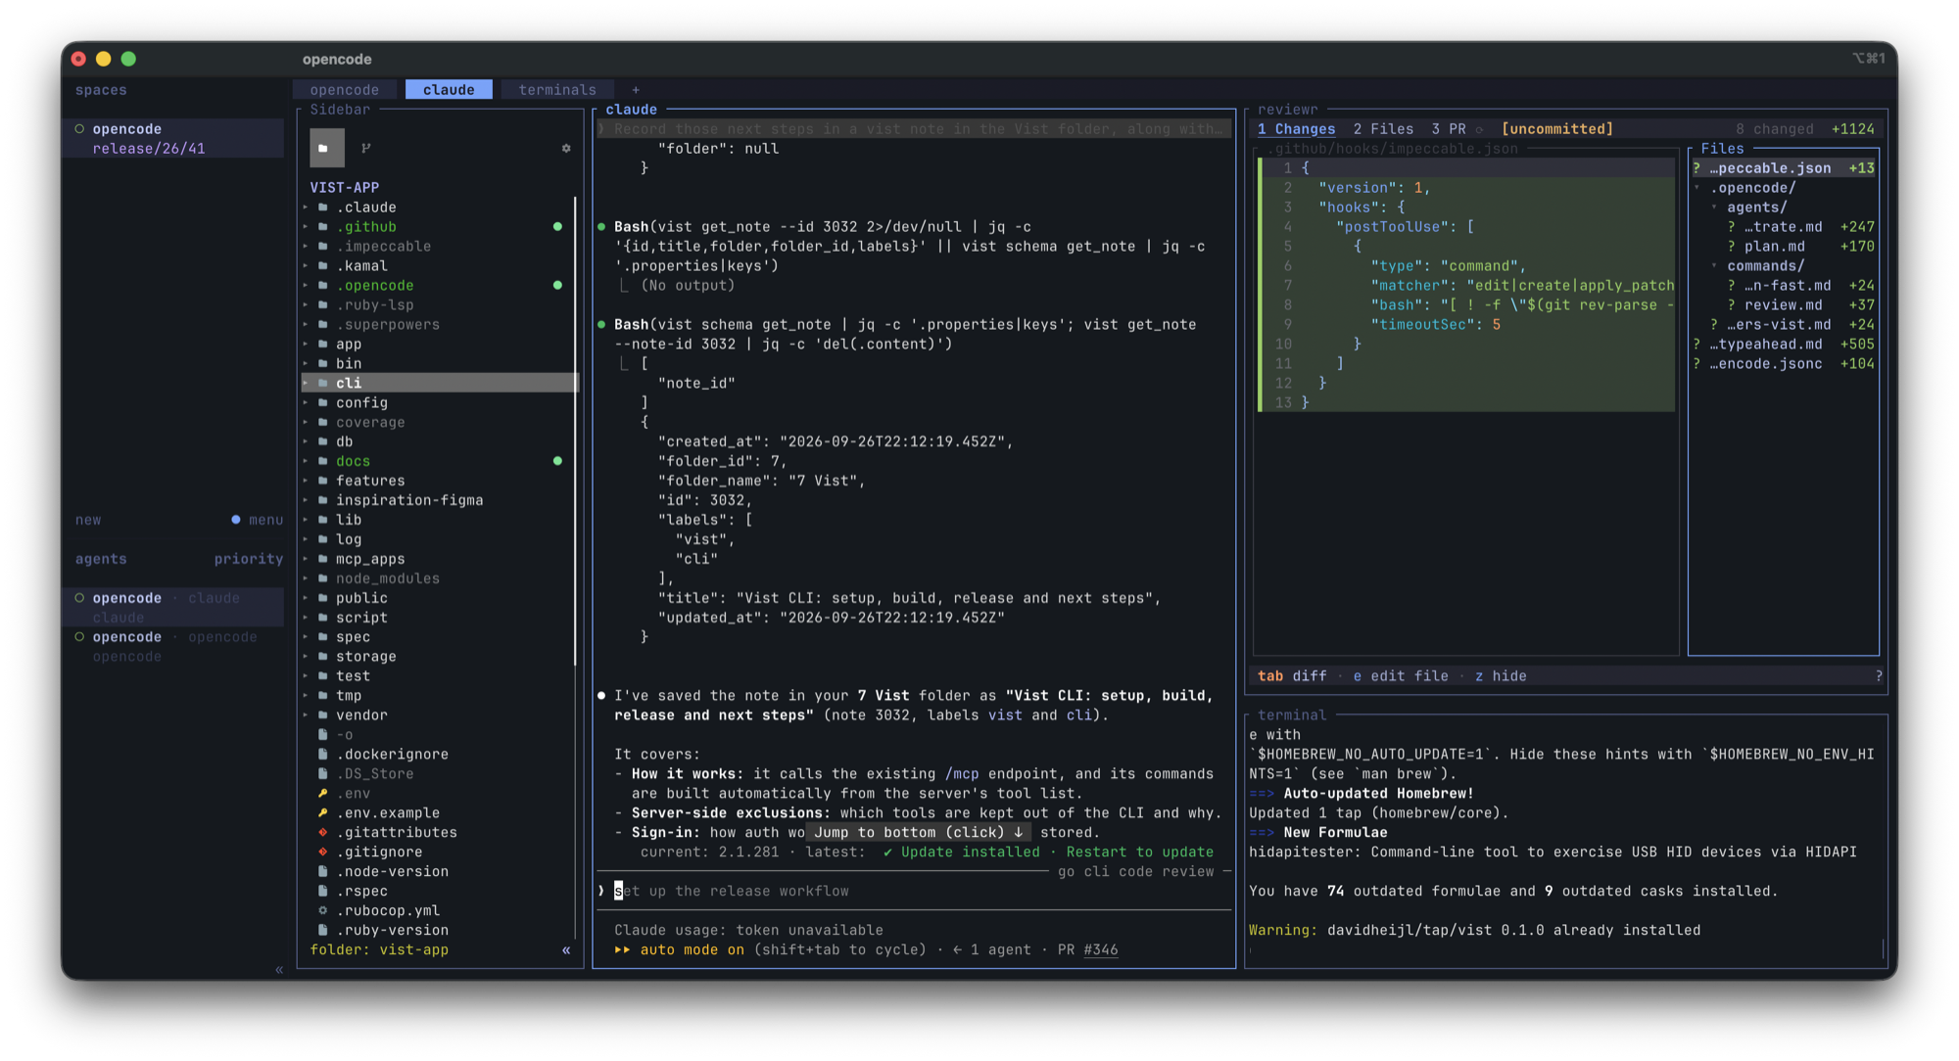Expand the .claude folder arrow
The height and width of the screenshot is (1061, 1959).
306,207
